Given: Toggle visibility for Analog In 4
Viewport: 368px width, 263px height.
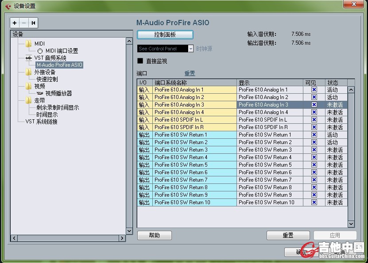Looking at the screenshot, I should [x=314, y=112].
